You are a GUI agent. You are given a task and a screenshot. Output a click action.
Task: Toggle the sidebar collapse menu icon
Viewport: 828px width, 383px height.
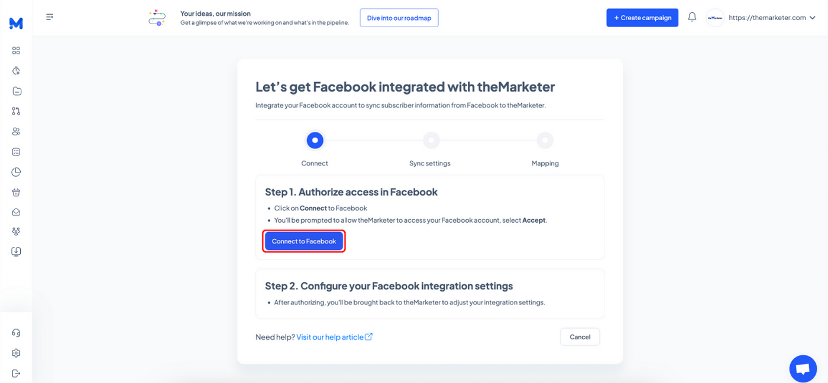pos(50,17)
